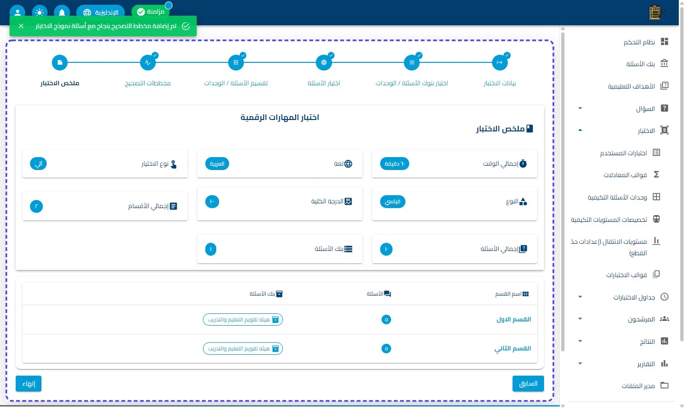Go to تقسيم الأسئلة step icon
Screen dimensions: 685x409
(236, 62)
